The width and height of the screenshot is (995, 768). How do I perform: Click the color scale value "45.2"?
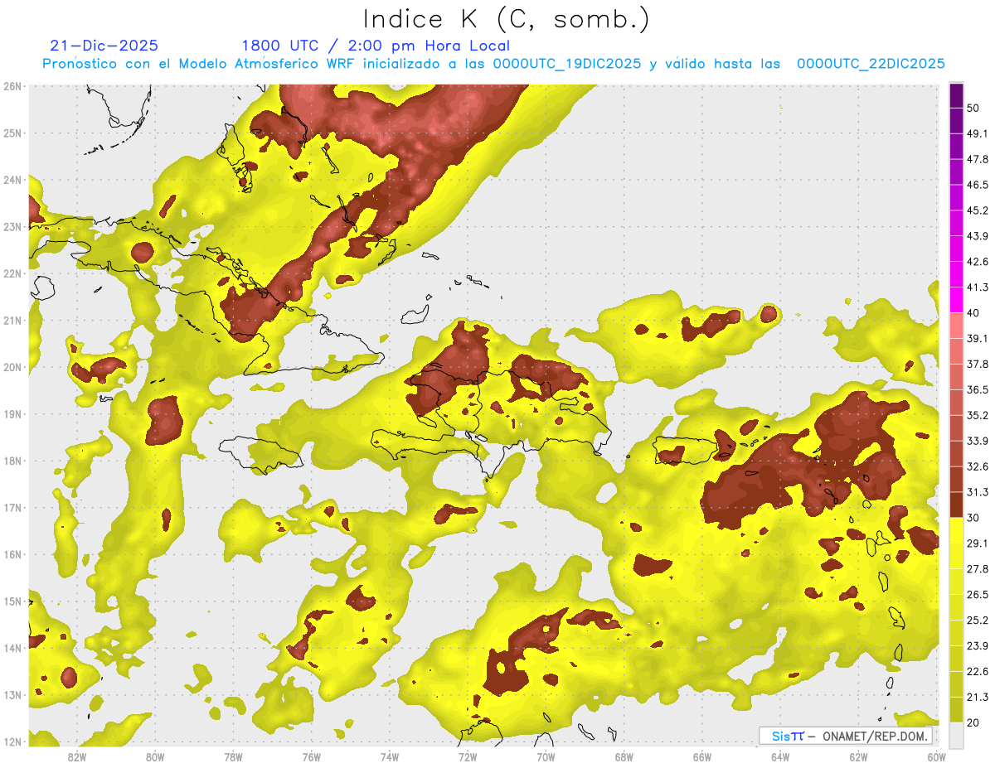[977, 210]
